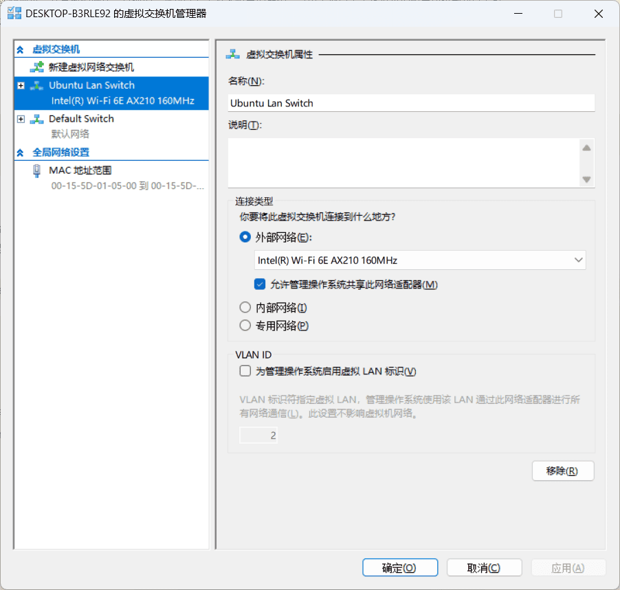
Task: Click the Ubuntu Lan Switch network icon
Action: pos(38,85)
